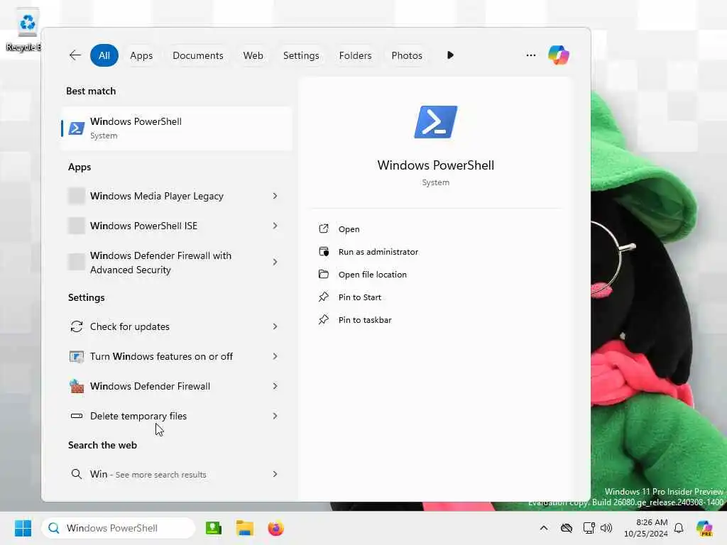Click the Pin to taskbar pin icon
The height and width of the screenshot is (545, 727).
(x=324, y=320)
